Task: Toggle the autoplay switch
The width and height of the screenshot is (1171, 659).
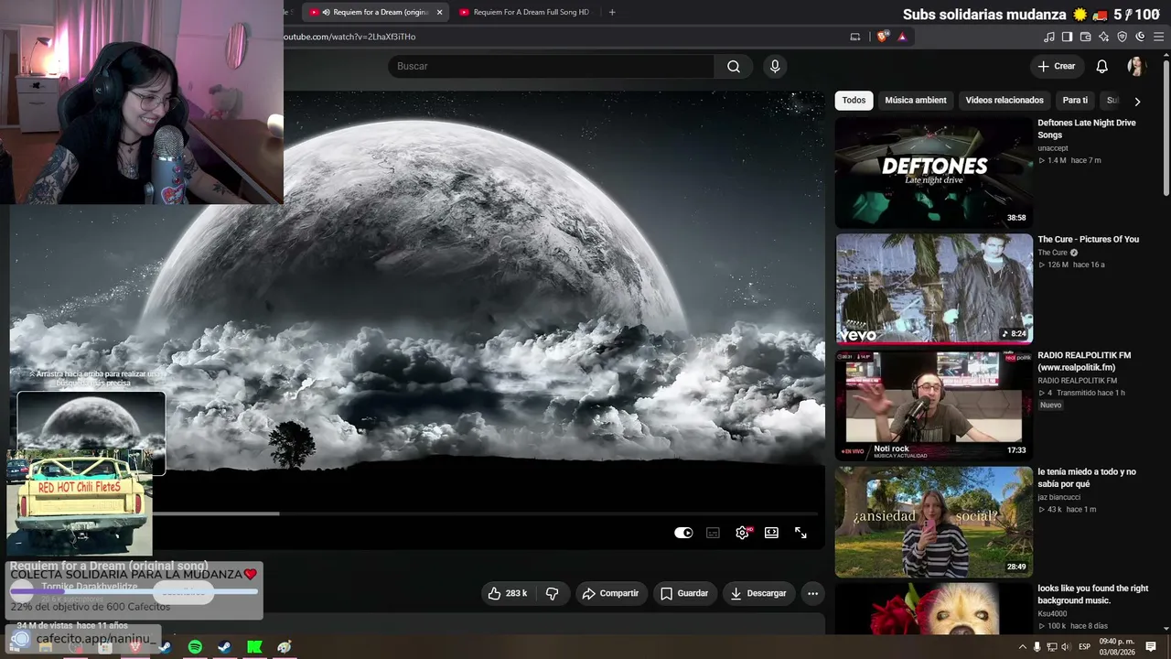Action: pyautogui.click(x=683, y=533)
